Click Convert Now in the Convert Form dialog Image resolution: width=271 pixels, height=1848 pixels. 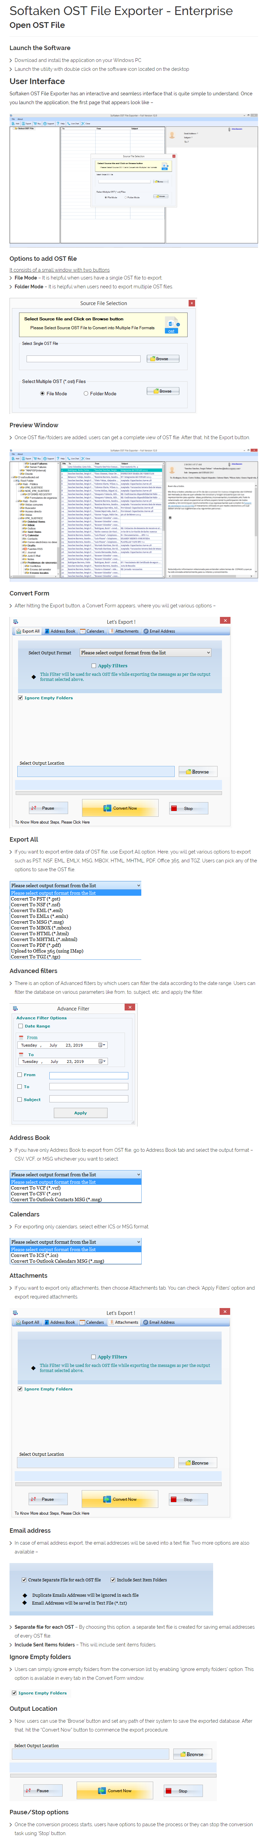coord(121,808)
